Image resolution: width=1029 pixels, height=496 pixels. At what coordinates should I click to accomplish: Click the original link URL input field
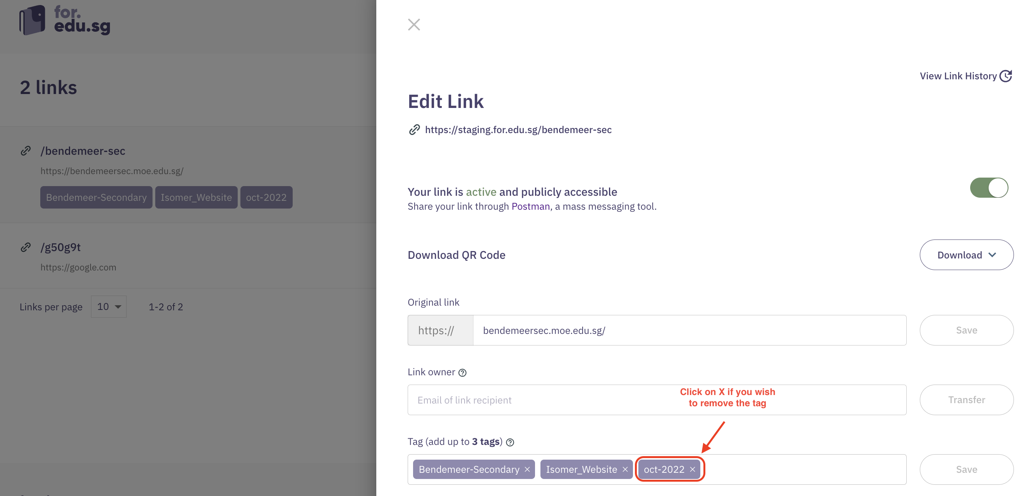click(689, 330)
